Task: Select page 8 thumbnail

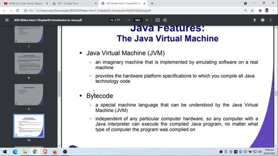Action: pyautogui.click(x=29, y=63)
